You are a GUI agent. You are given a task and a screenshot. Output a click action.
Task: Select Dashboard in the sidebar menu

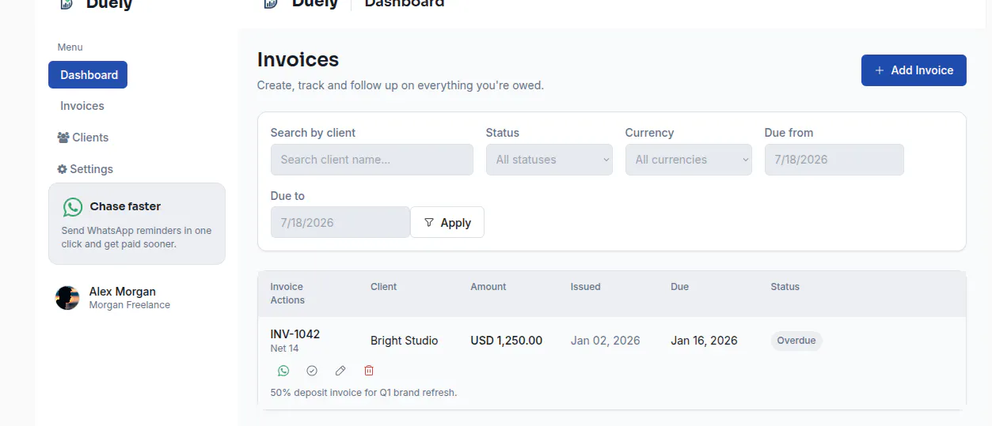coord(88,75)
